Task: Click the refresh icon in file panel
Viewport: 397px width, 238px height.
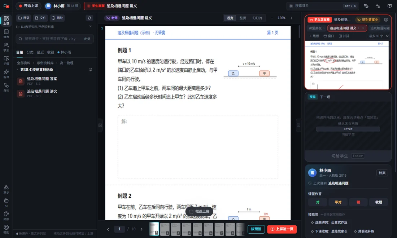Action: [90, 18]
